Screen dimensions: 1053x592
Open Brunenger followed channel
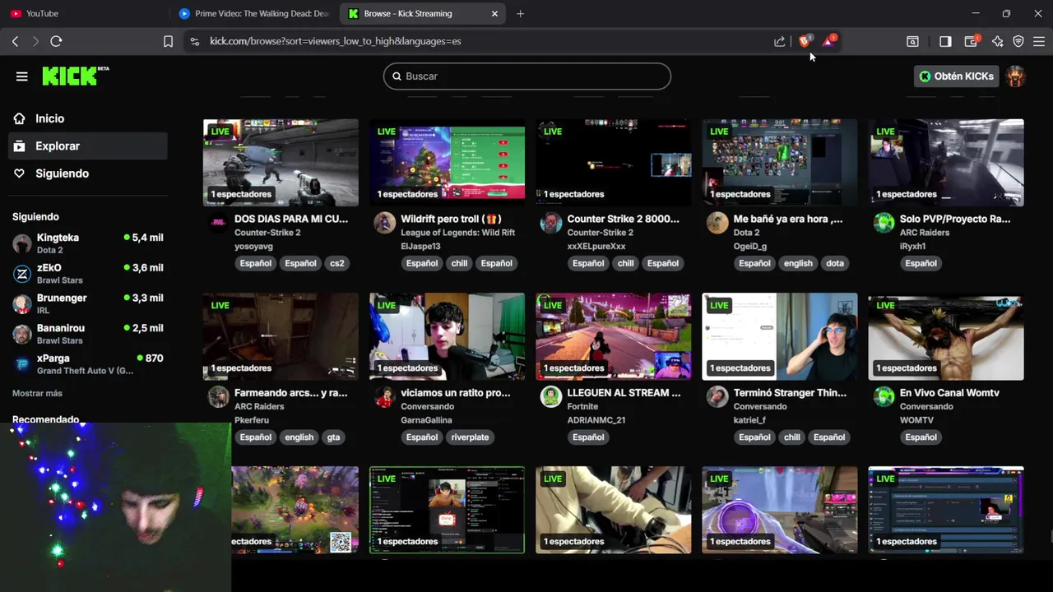(x=88, y=303)
